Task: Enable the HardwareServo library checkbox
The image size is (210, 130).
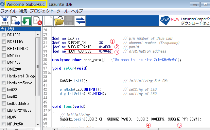Action: [x=4, y=83]
